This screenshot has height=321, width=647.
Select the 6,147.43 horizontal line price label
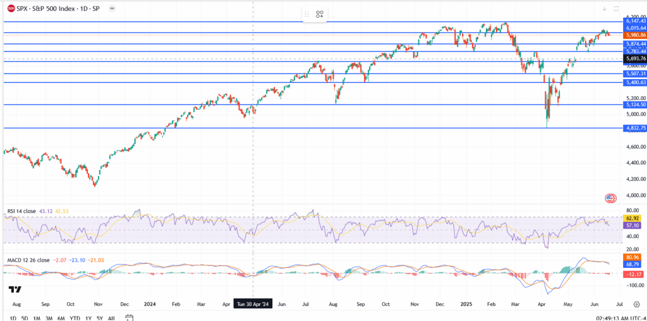(634, 21)
